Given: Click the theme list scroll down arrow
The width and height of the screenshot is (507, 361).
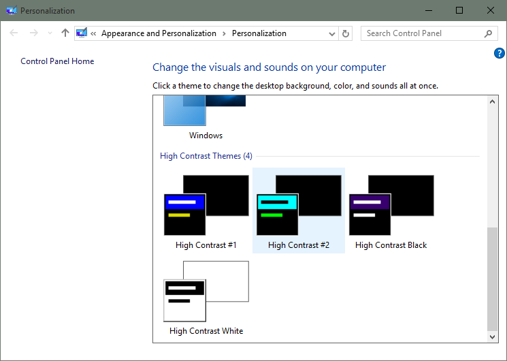Looking at the screenshot, I should 492,336.
